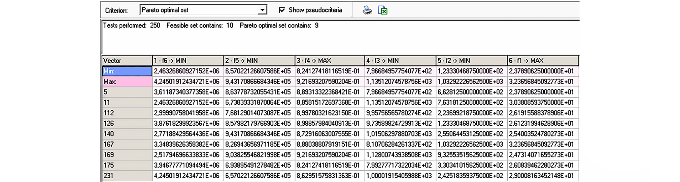Select vector row 5

tap(127, 92)
